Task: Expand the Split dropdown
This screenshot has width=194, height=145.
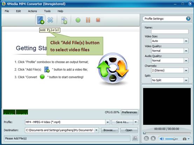Action: pyautogui.click(x=186, y=80)
